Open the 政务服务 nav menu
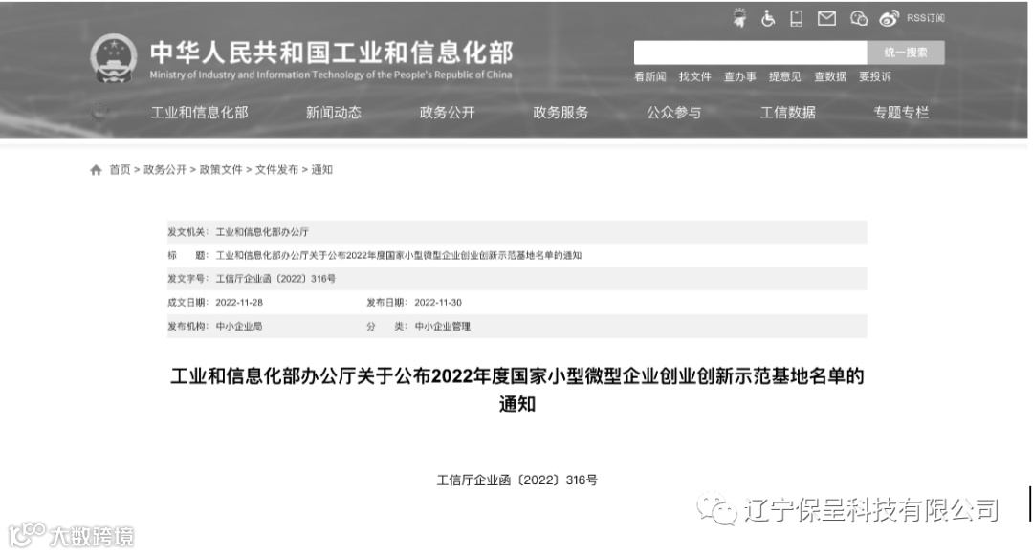 [x=560, y=113]
